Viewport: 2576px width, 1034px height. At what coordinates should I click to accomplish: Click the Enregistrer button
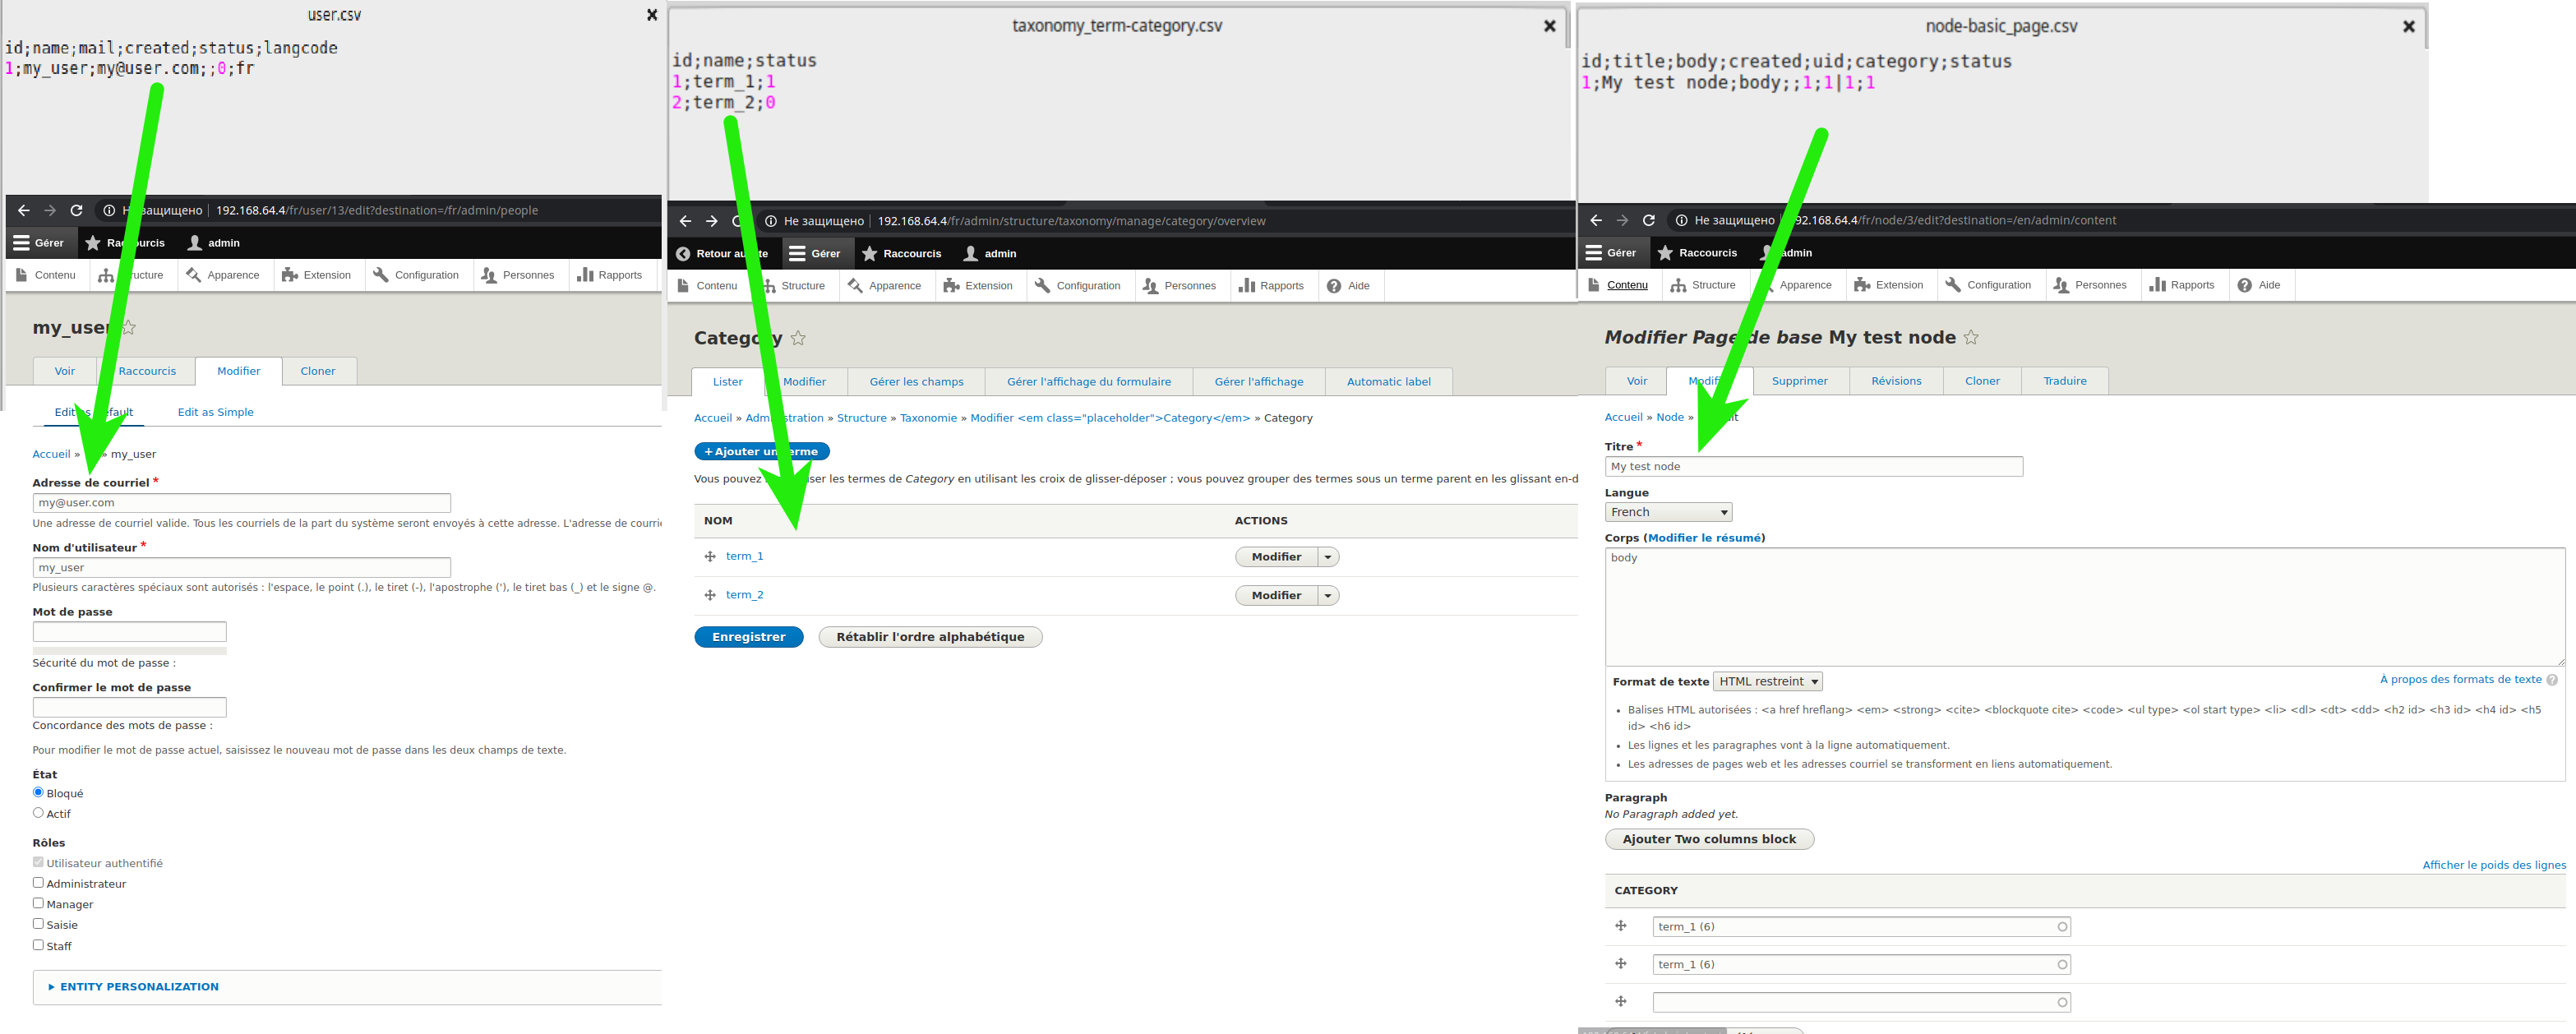tap(748, 637)
